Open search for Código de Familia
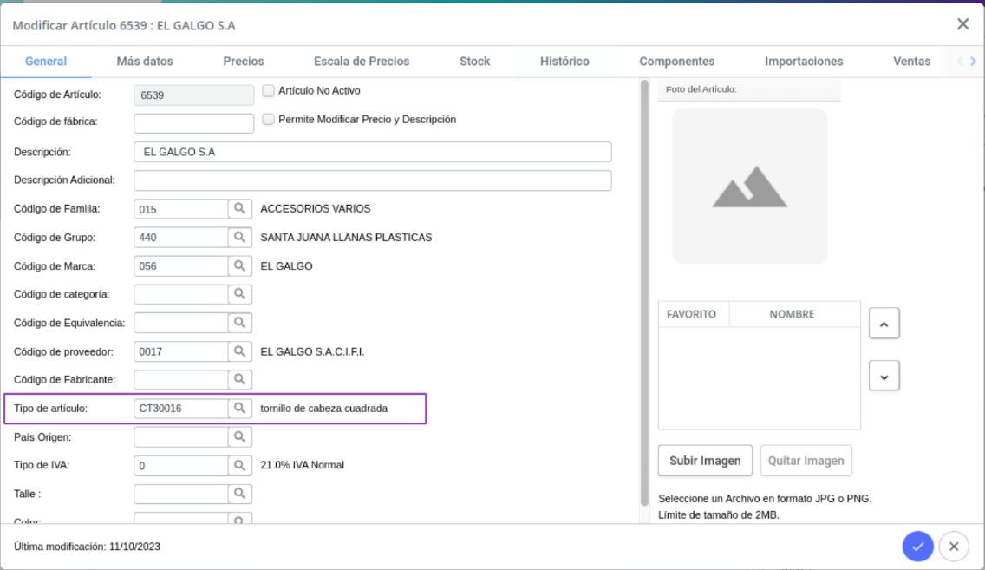 (x=239, y=208)
